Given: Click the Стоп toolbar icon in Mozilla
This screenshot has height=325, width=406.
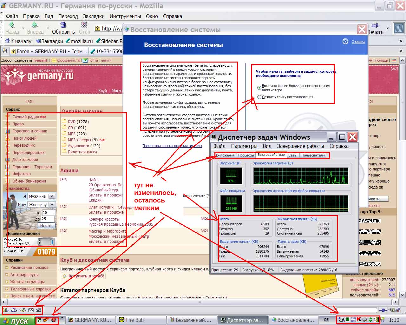Looking at the screenshot, I should tap(84, 25).
